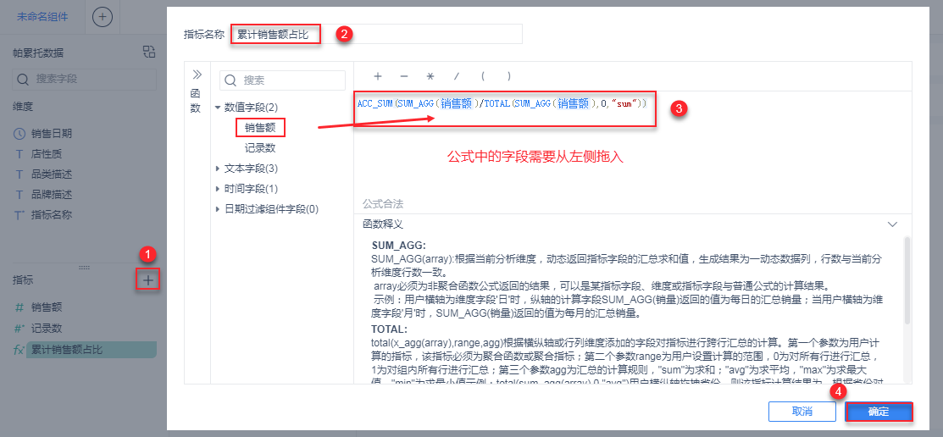Collapse the 数值字段(2) tree group
943x437 pixels.
(x=218, y=108)
